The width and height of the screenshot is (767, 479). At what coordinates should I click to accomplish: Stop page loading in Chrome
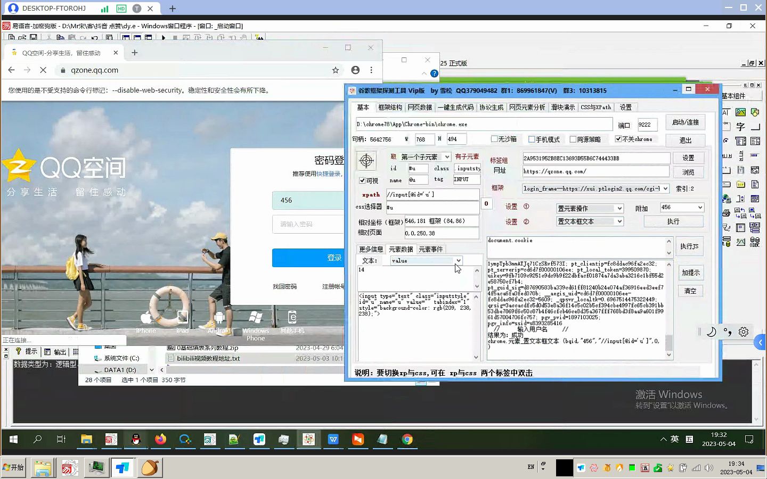click(43, 70)
